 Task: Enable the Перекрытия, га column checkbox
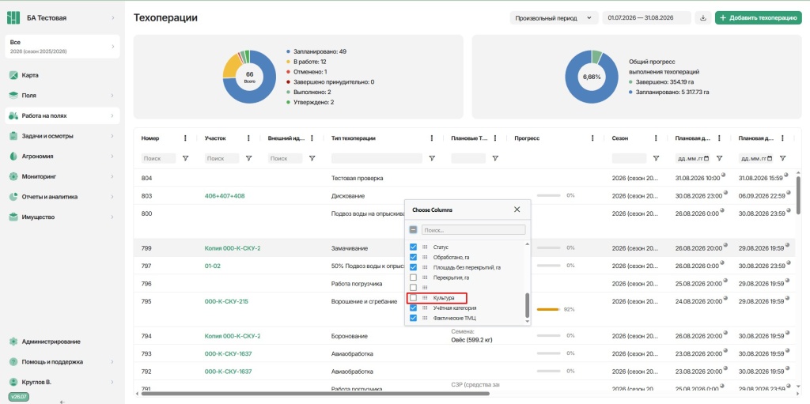413,278
